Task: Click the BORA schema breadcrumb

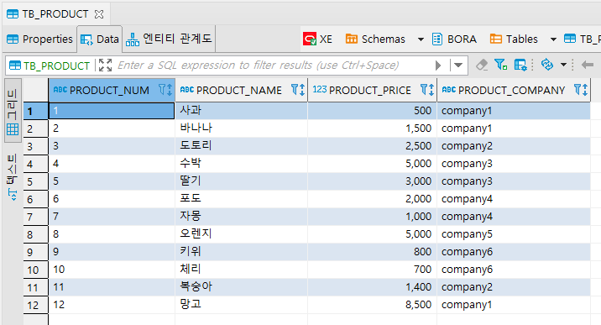Action: [x=462, y=39]
